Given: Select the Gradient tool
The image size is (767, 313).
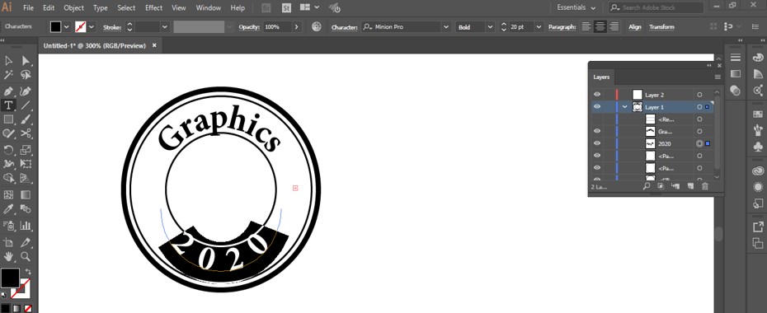Looking at the screenshot, I should point(26,195).
